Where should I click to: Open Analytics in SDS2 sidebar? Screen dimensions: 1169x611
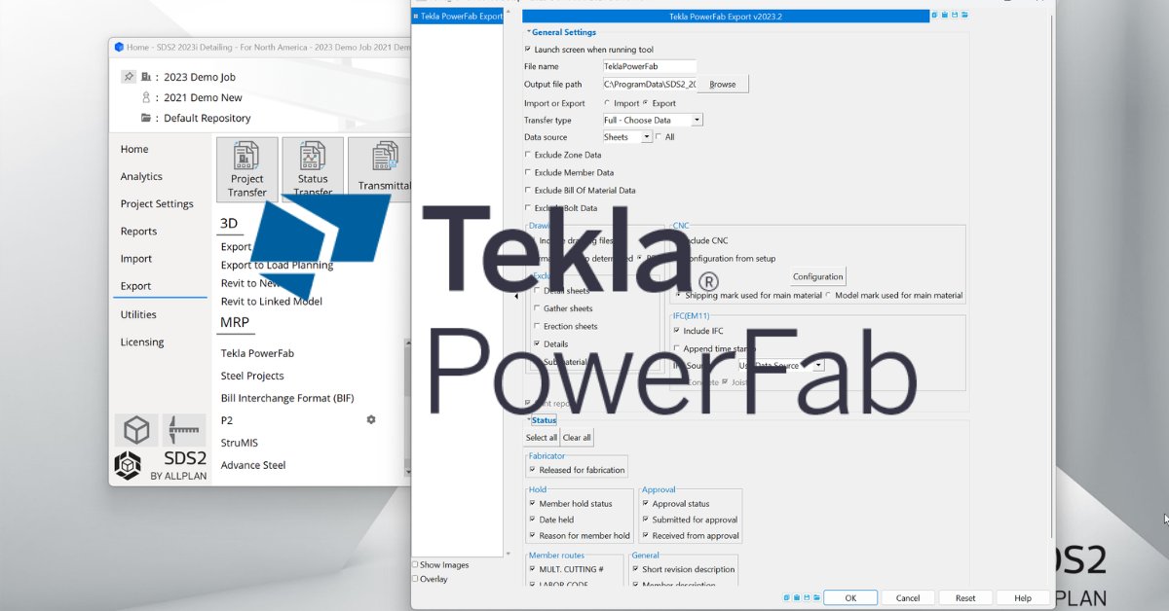click(141, 176)
